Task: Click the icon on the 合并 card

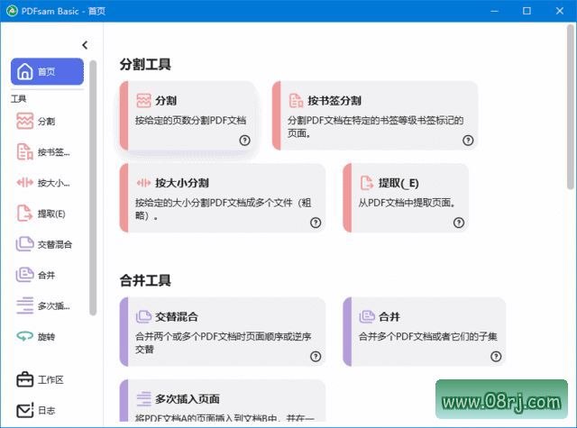Action: (367, 316)
